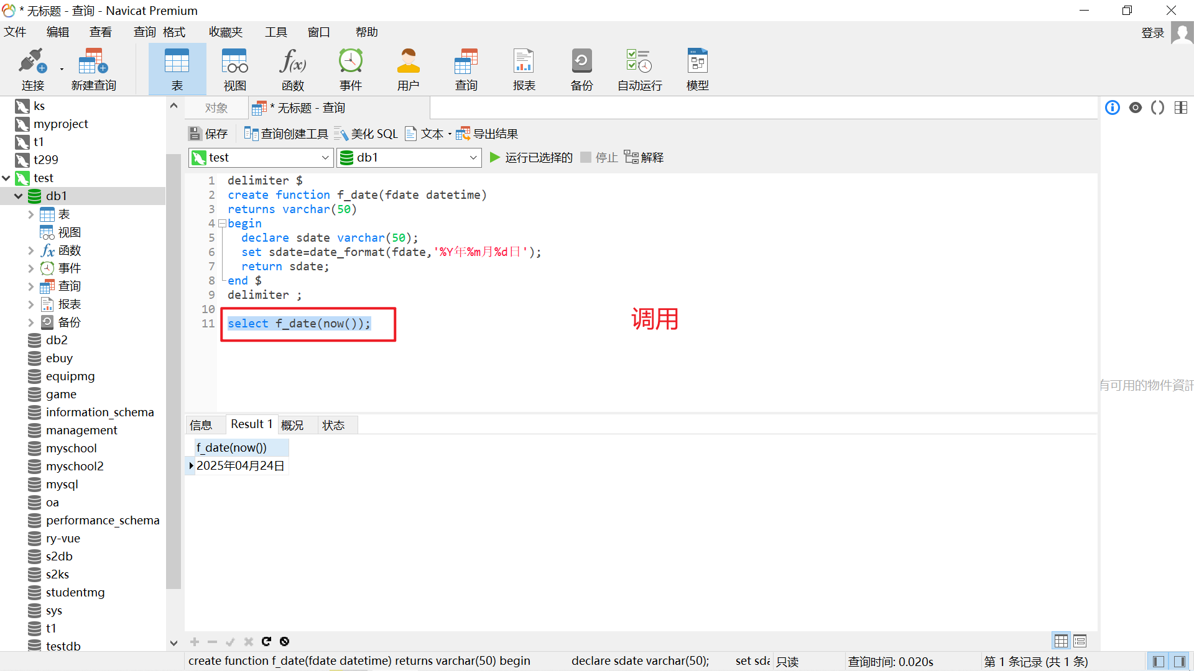
Task: Switch to the 概况 result tab
Action: pos(292,425)
